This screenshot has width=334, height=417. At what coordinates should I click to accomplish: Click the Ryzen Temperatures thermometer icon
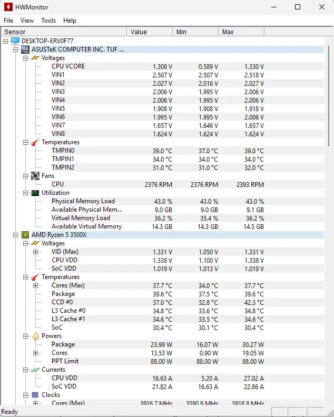coord(35,277)
